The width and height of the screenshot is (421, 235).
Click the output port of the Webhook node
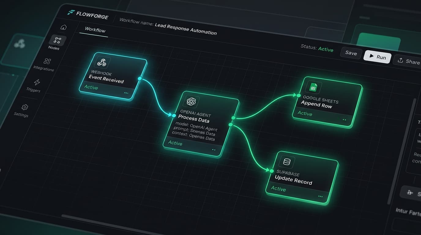click(x=140, y=79)
